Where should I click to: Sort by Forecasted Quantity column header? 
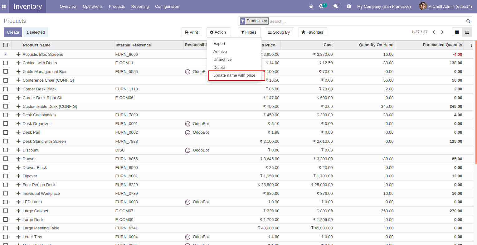coord(430,45)
